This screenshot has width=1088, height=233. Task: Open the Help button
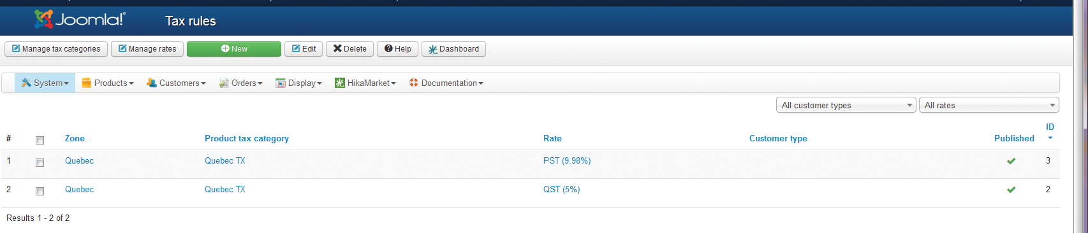(x=398, y=49)
